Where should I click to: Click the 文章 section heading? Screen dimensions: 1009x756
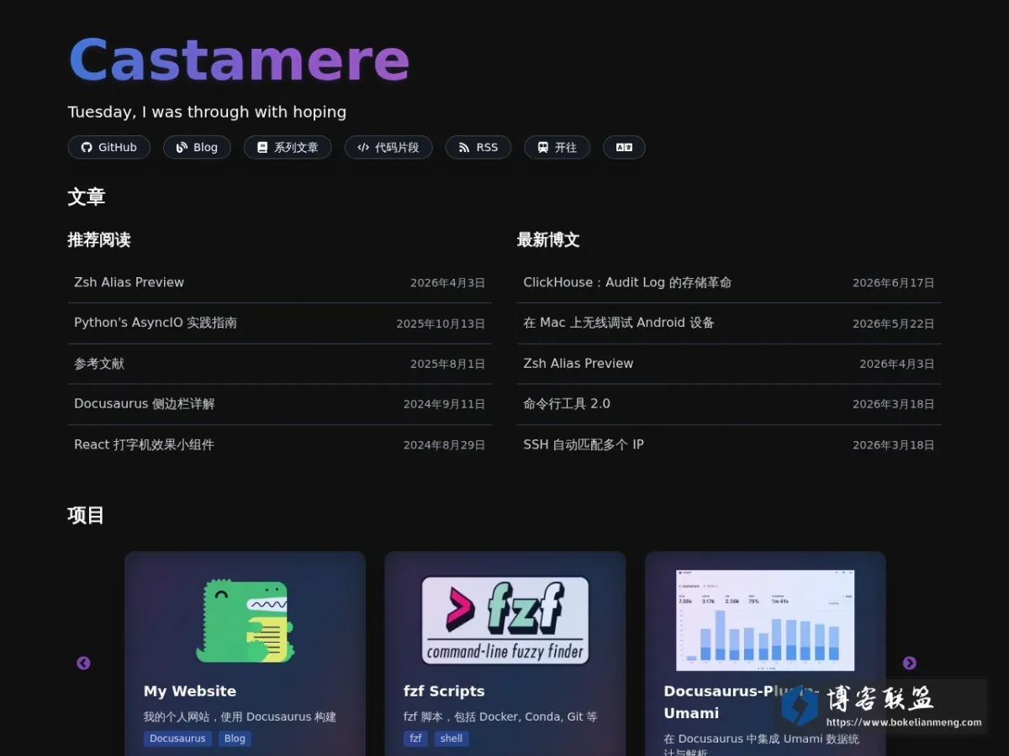87,197
